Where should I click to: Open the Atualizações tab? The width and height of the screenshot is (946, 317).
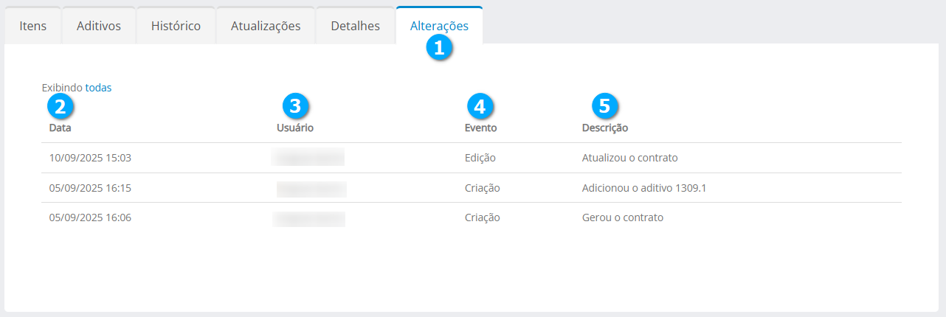[266, 26]
